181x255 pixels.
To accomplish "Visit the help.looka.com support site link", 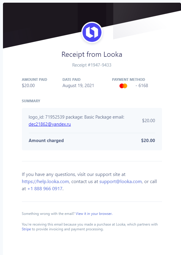I will pyautogui.click(x=45, y=181).
